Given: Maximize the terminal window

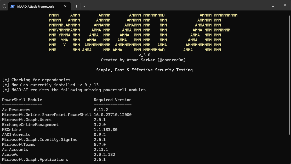Looking at the screenshot, I should [x=273, y=5].
